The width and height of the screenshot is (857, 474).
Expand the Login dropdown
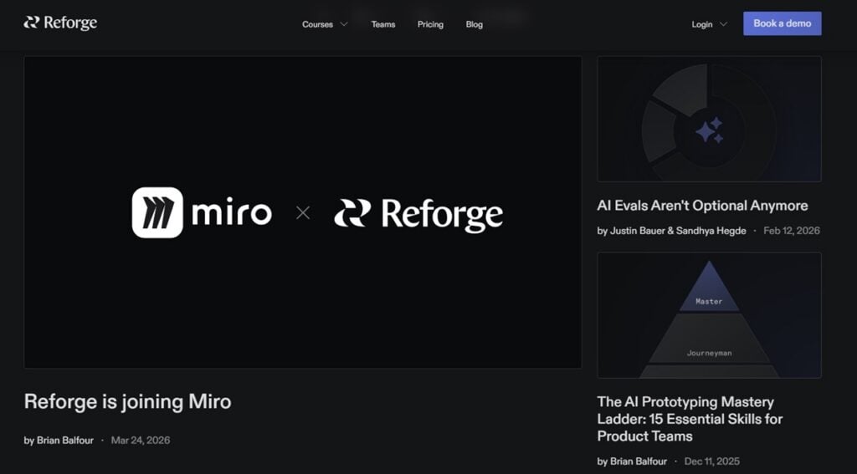(709, 24)
